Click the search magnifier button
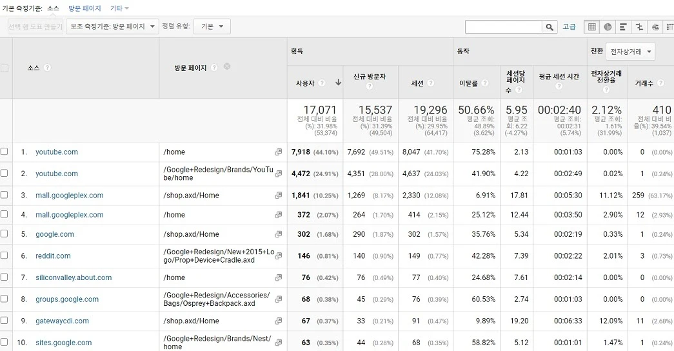The height and width of the screenshot is (351, 674). [x=550, y=26]
